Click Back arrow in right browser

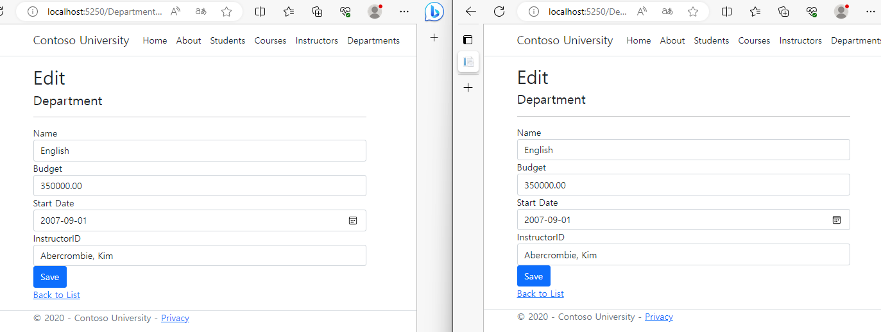coord(471,12)
